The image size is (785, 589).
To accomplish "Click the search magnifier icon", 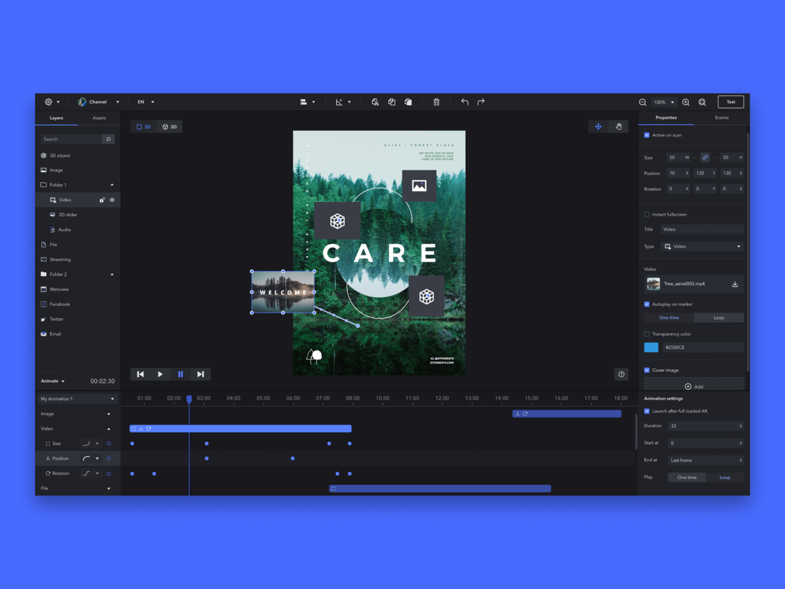I will tap(108, 139).
